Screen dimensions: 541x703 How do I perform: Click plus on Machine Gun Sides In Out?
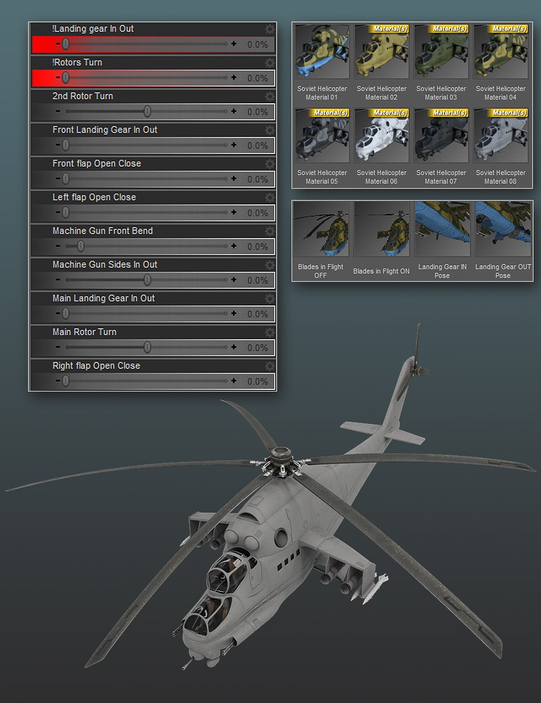point(234,280)
